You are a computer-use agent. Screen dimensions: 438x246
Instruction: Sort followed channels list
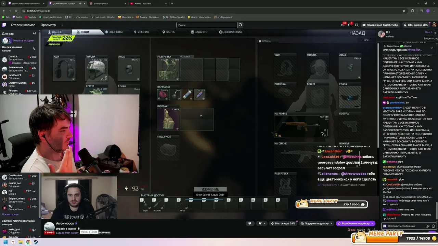tap(34, 49)
